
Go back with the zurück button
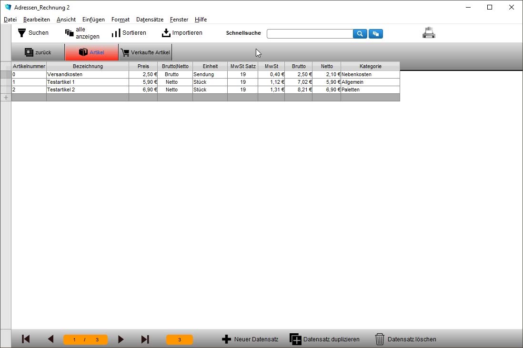point(38,52)
